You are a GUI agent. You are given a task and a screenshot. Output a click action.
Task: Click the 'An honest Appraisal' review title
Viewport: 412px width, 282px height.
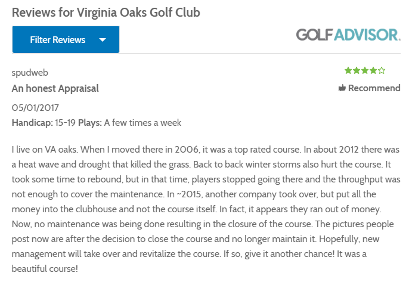click(55, 88)
